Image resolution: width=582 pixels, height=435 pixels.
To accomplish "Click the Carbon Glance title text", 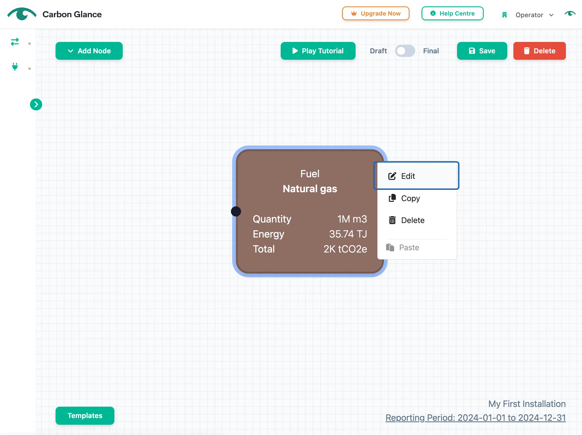I will (x=72, y=14).
